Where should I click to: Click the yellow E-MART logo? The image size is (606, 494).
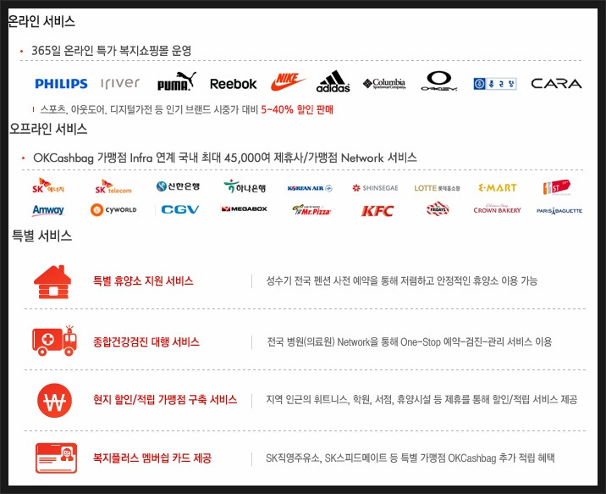click(498, 187)
